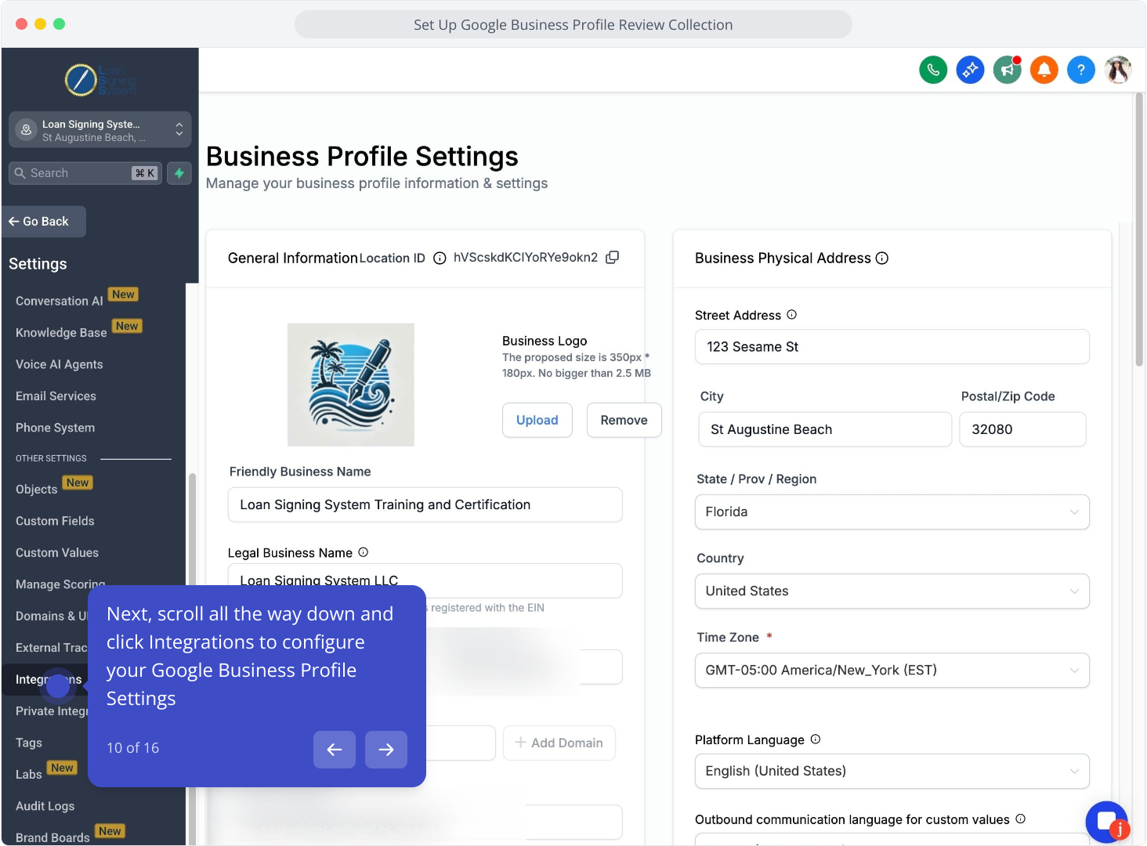Click the business logo image thumbnail
The image size is (1147, 846).
tap(351, 385)
